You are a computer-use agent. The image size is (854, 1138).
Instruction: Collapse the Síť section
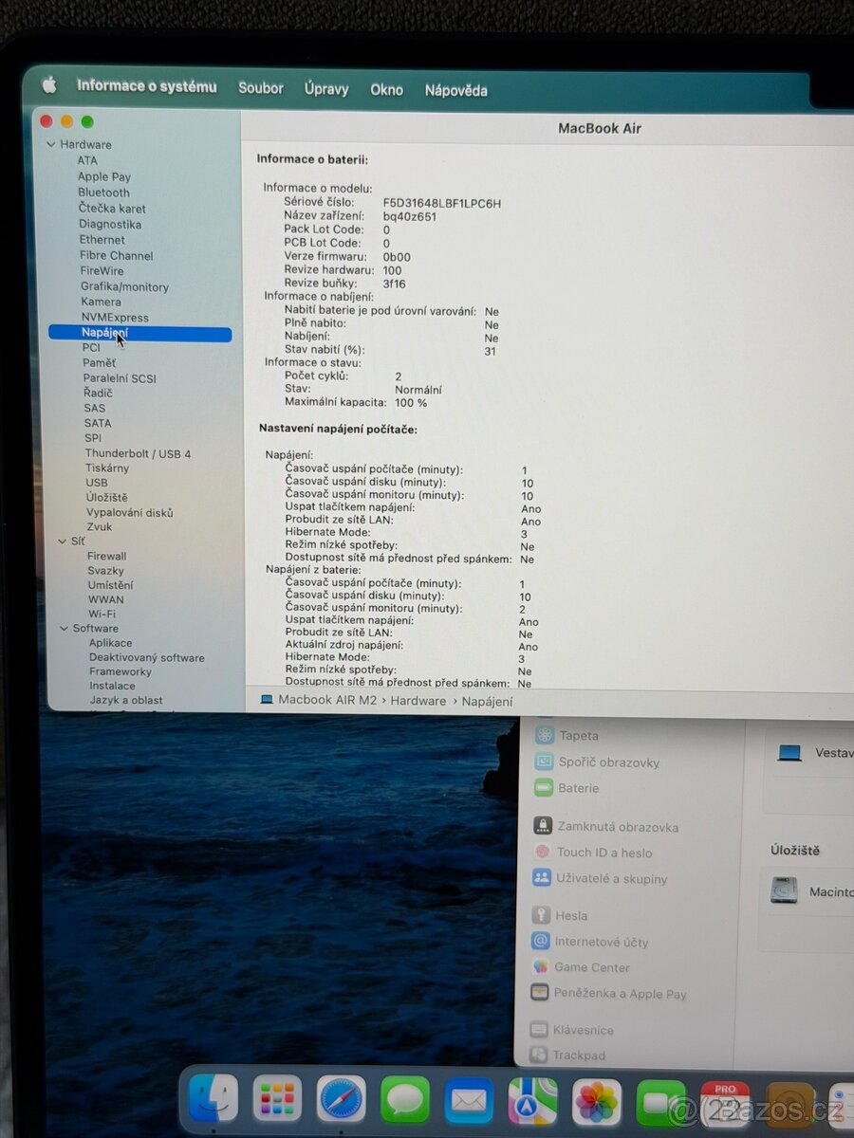tap(63, 541)
